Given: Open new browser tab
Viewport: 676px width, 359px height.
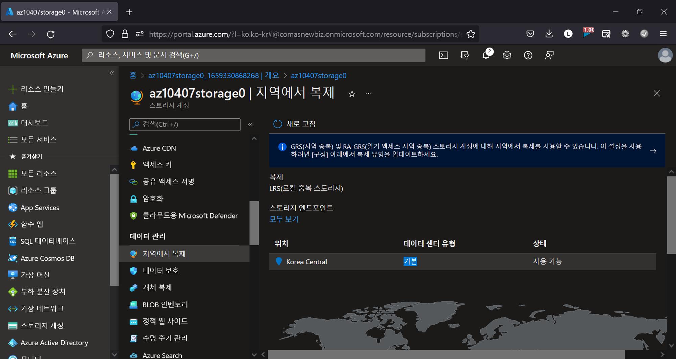Looking at the screenshot, I should pyautogui.click(x=129, y=12).
